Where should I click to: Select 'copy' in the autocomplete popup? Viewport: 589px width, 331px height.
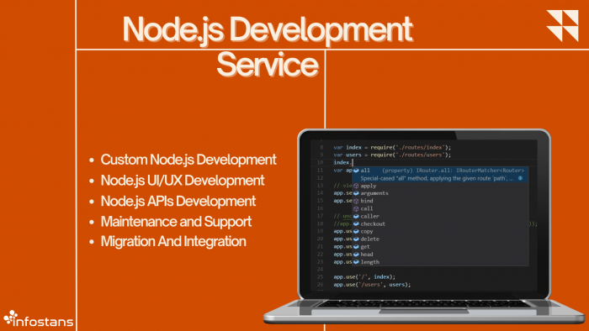[440, 232]
